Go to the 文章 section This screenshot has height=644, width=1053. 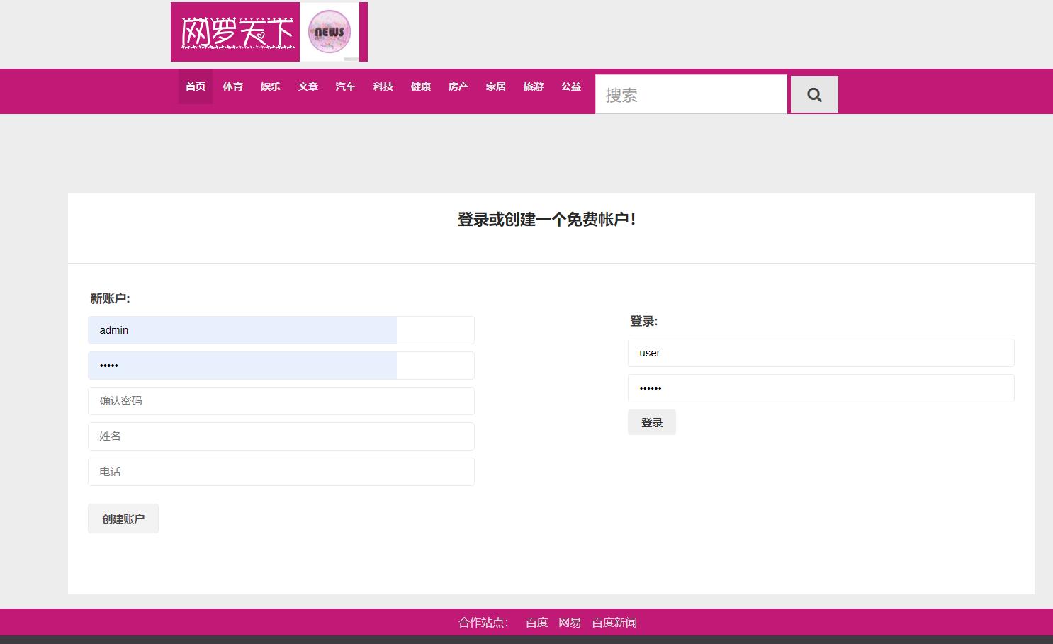pyautogui.click(x=308, y=86)
